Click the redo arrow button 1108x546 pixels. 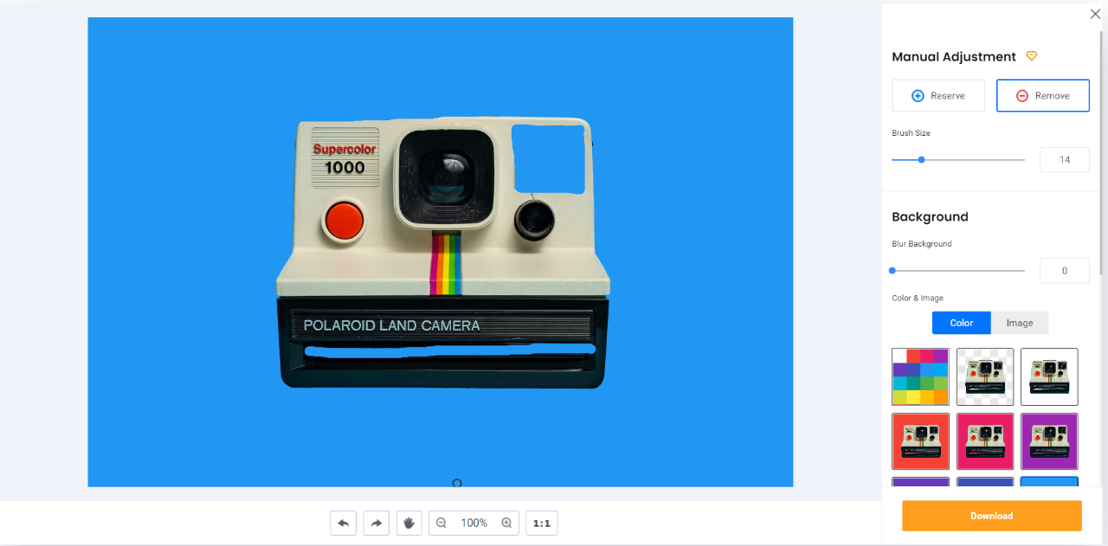(x=377, y=523)
